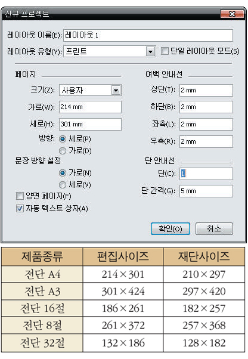Choose 가로(N) text direction option

[63, 173]
